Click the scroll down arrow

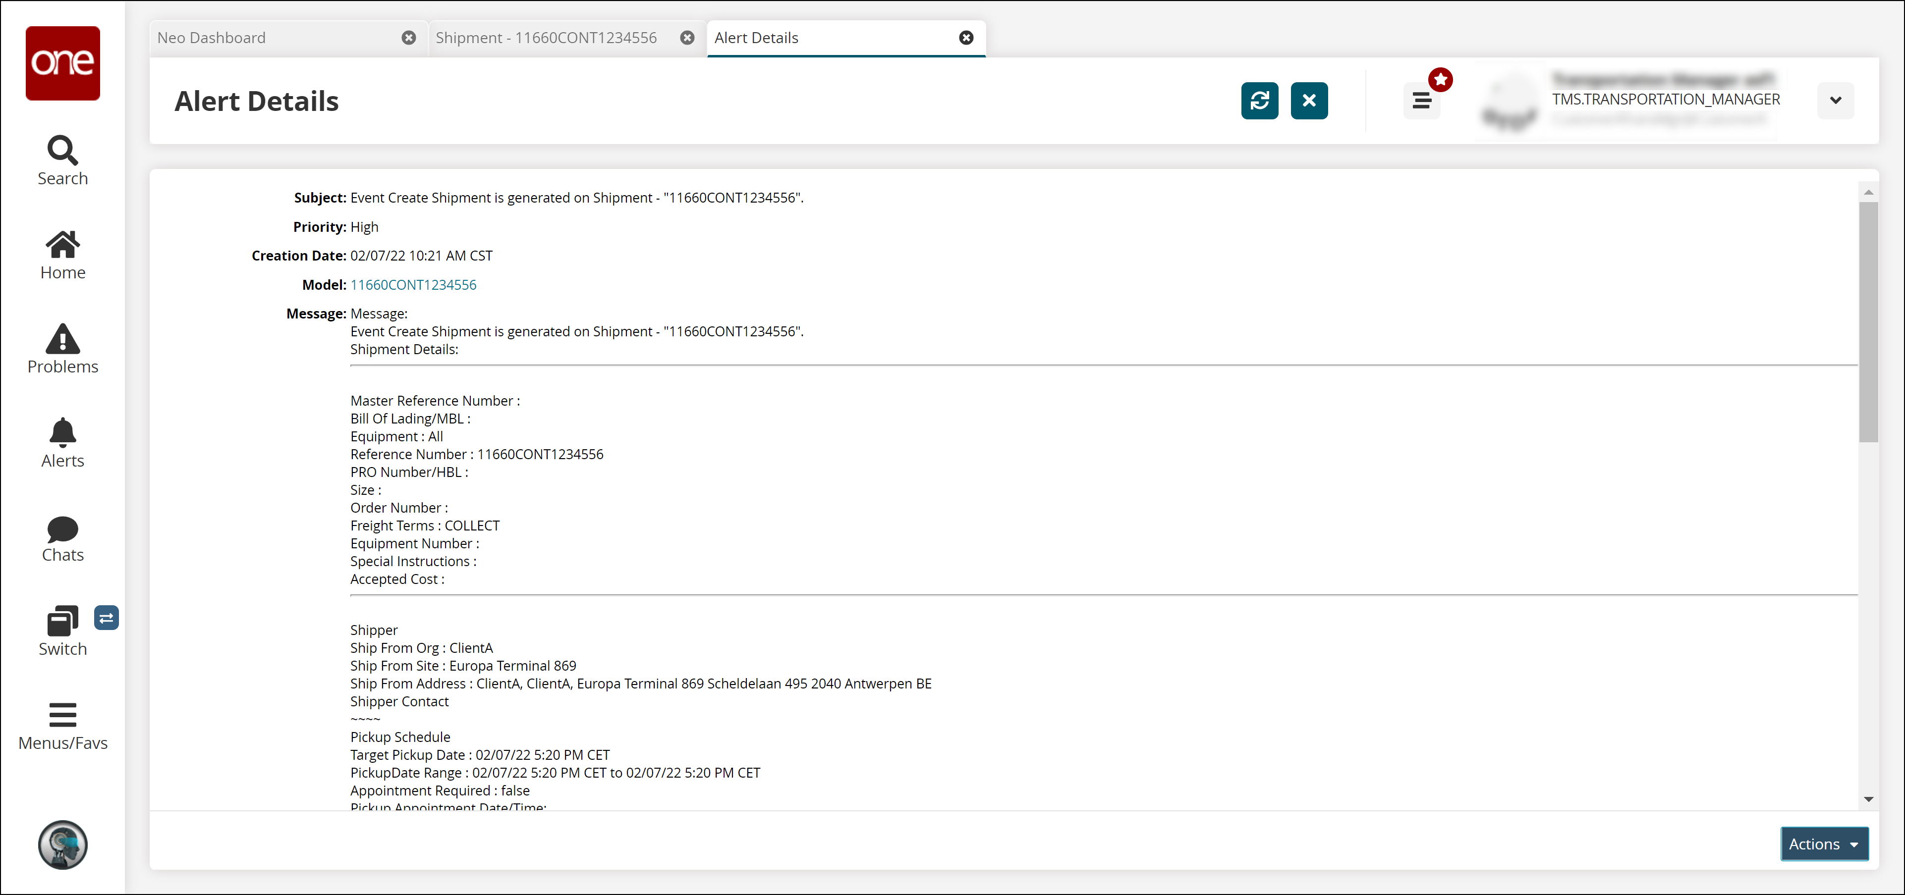click(x=1868, y=799)
